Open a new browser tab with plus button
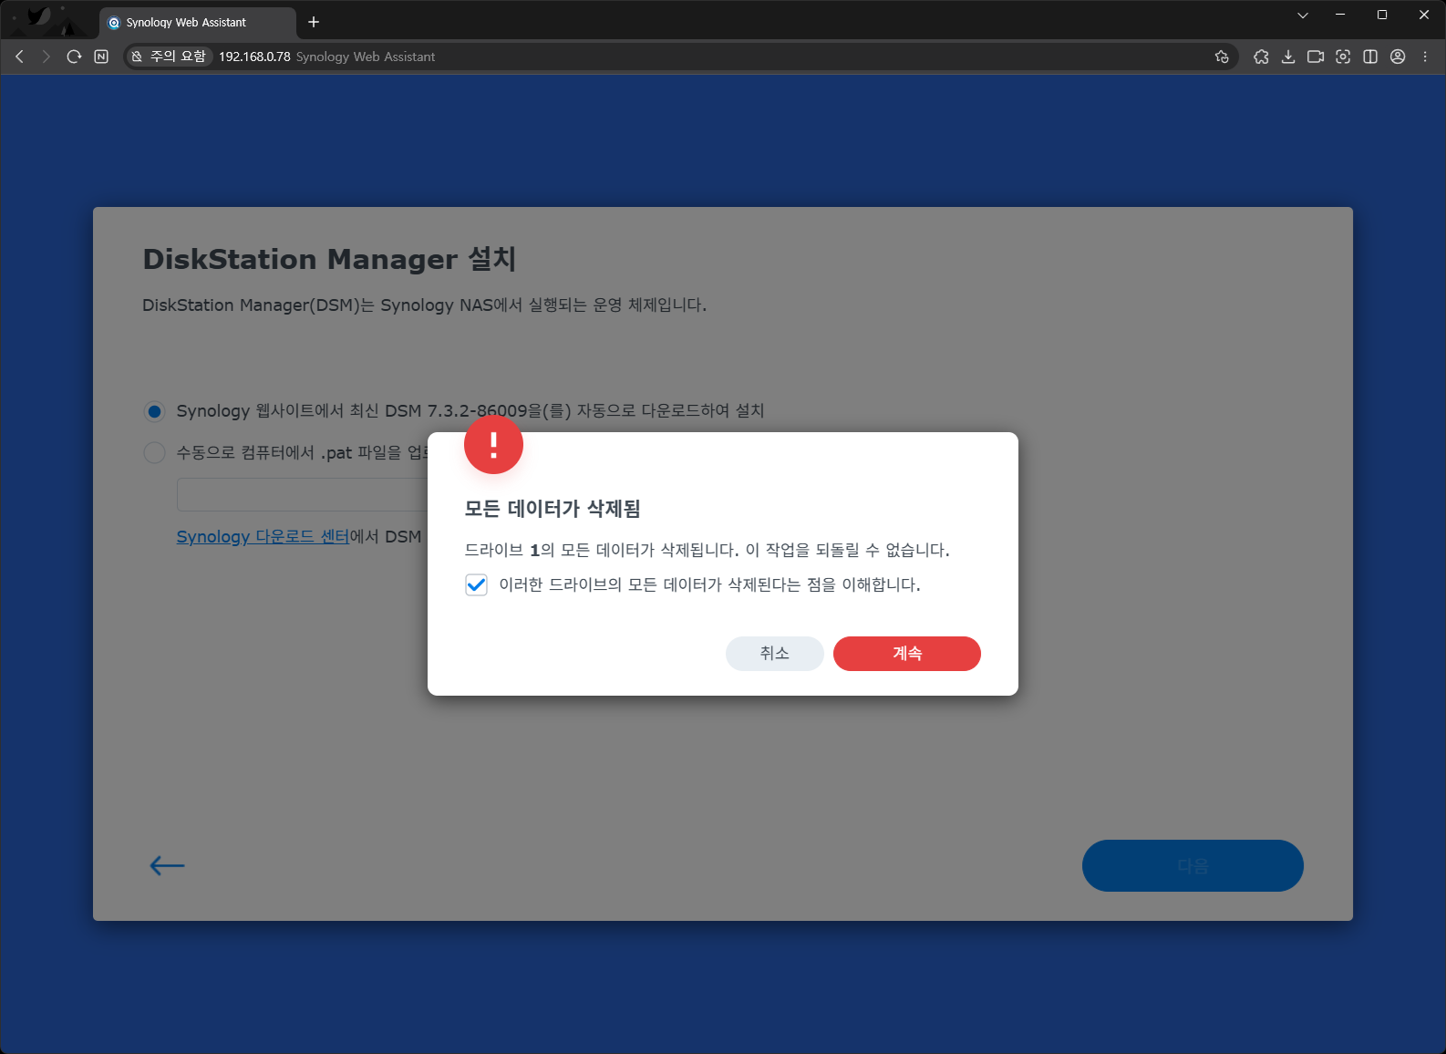The width and height of the screenshot is (1446, 1054). pos(314,22)
